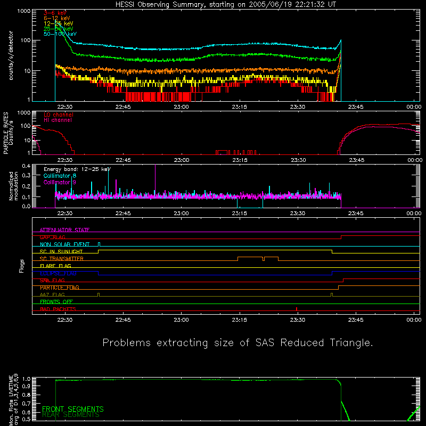Viewport: 426px width, 426px height.
Task: Click the PARTICLE_FLAG label
Action: 60,288
